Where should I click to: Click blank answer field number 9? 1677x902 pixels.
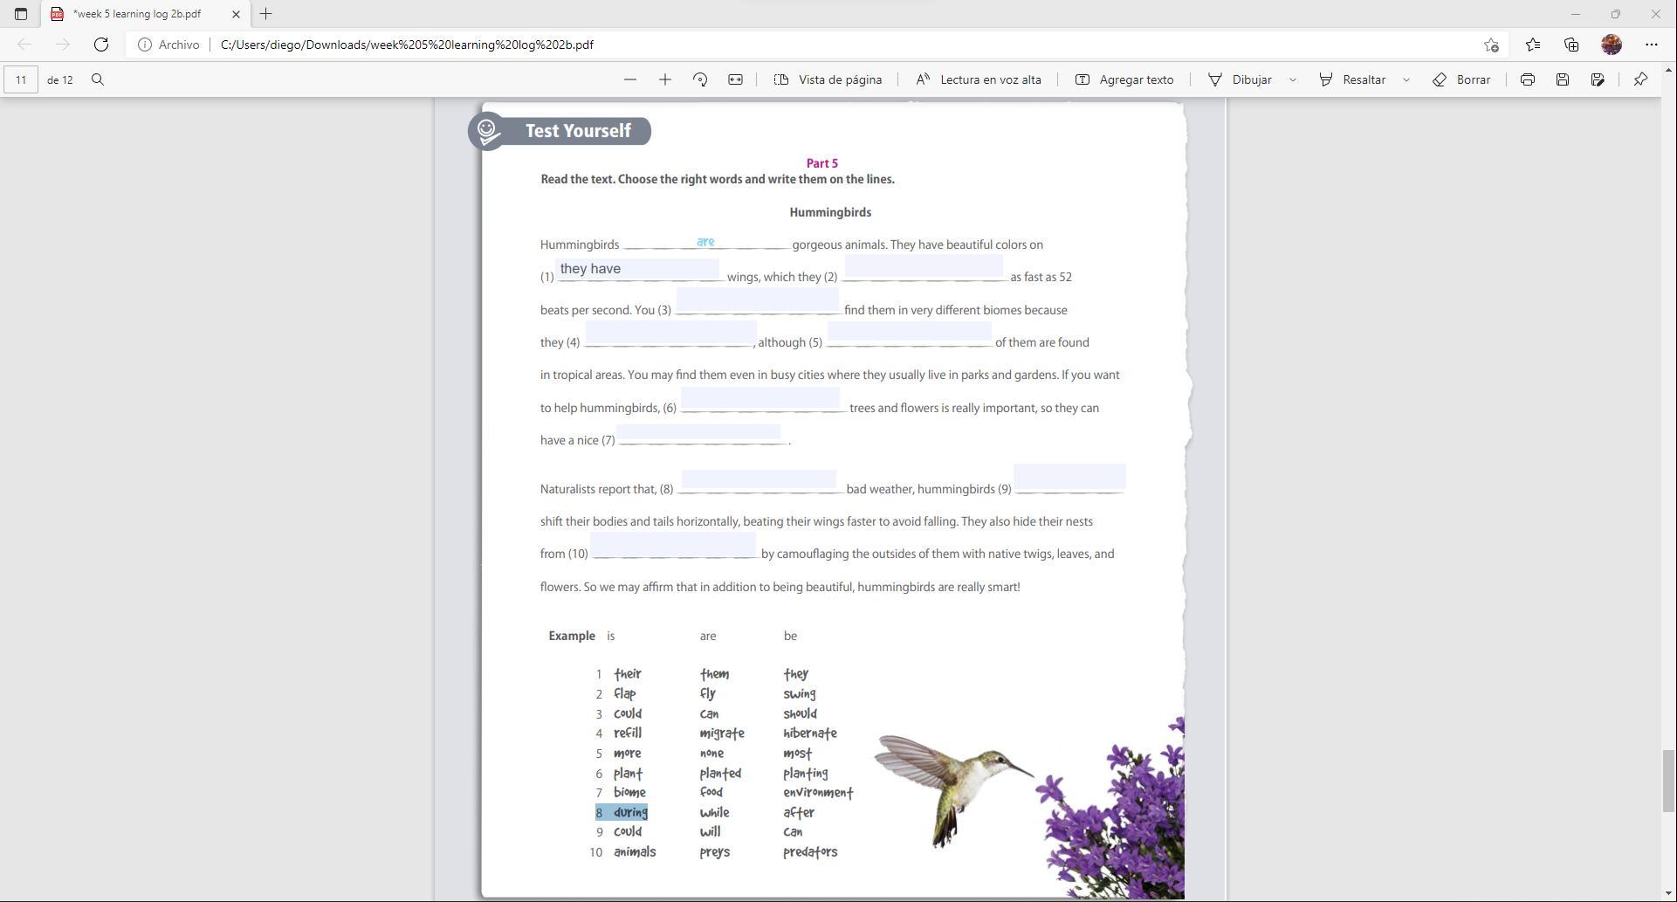pos(1069,477)
